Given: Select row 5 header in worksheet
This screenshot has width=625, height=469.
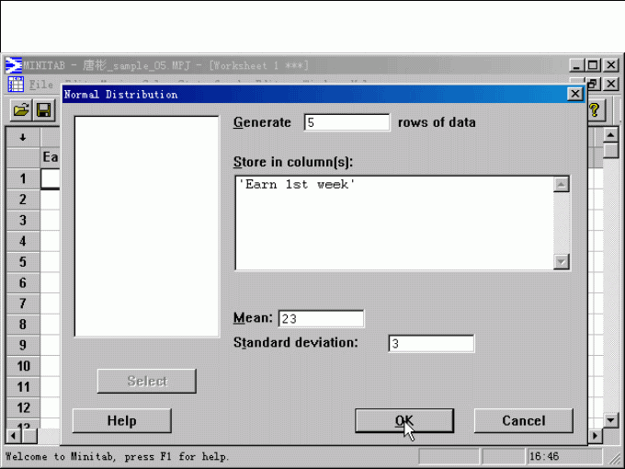Looking at the screenshot, I should click(x=23, y=262).
